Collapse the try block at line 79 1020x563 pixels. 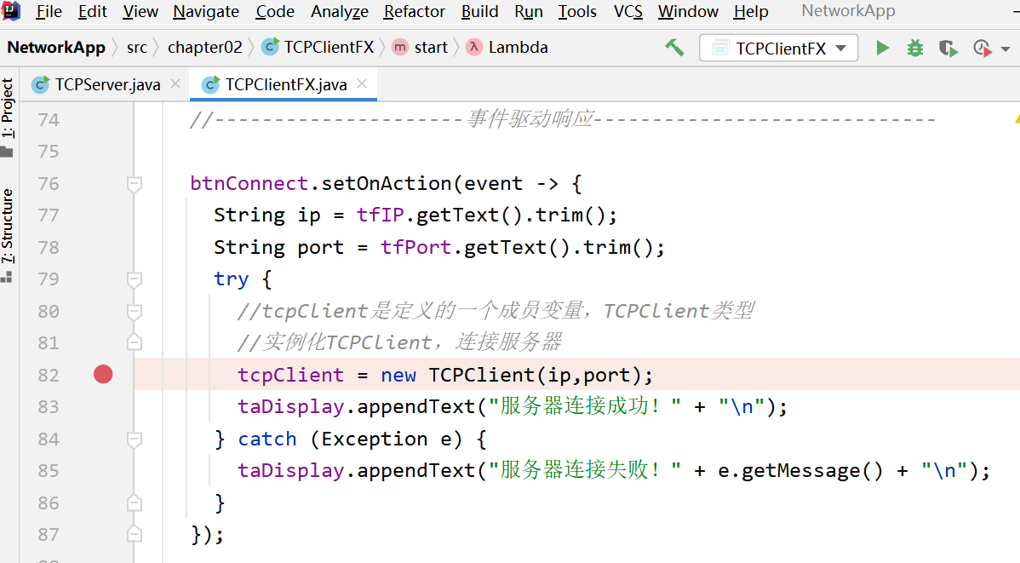pyautogui.click(x=134, y=280)
